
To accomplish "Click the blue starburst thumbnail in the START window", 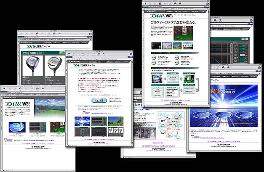I will [82, 121].
